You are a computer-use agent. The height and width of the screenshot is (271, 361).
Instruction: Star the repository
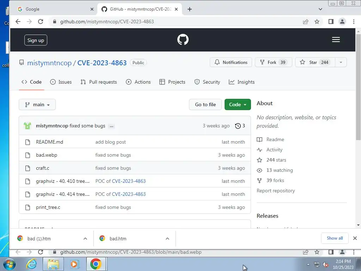[315, 62]
